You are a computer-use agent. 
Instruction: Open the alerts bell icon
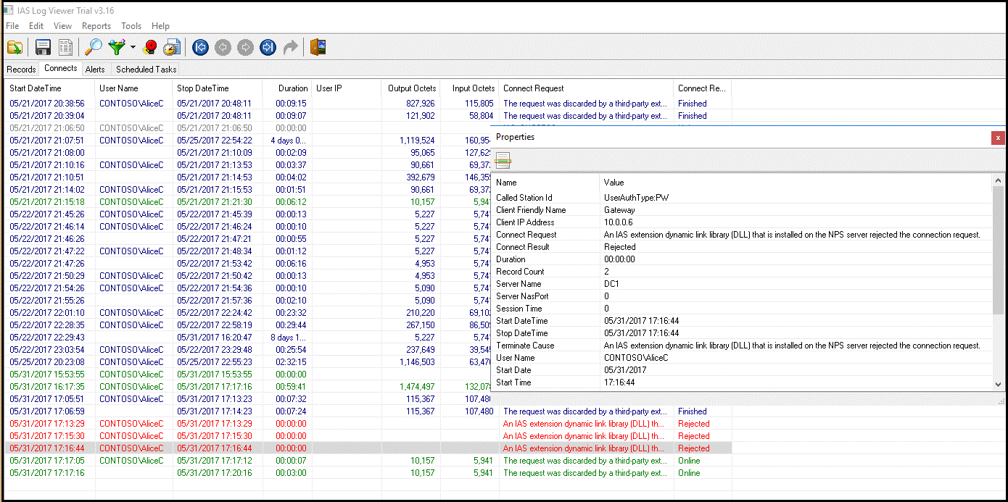(x=150, y=46)
